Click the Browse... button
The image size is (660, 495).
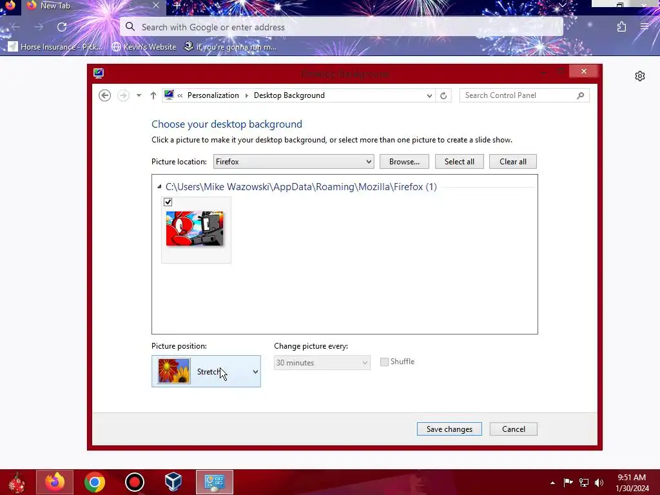click(x=404, y=162)
